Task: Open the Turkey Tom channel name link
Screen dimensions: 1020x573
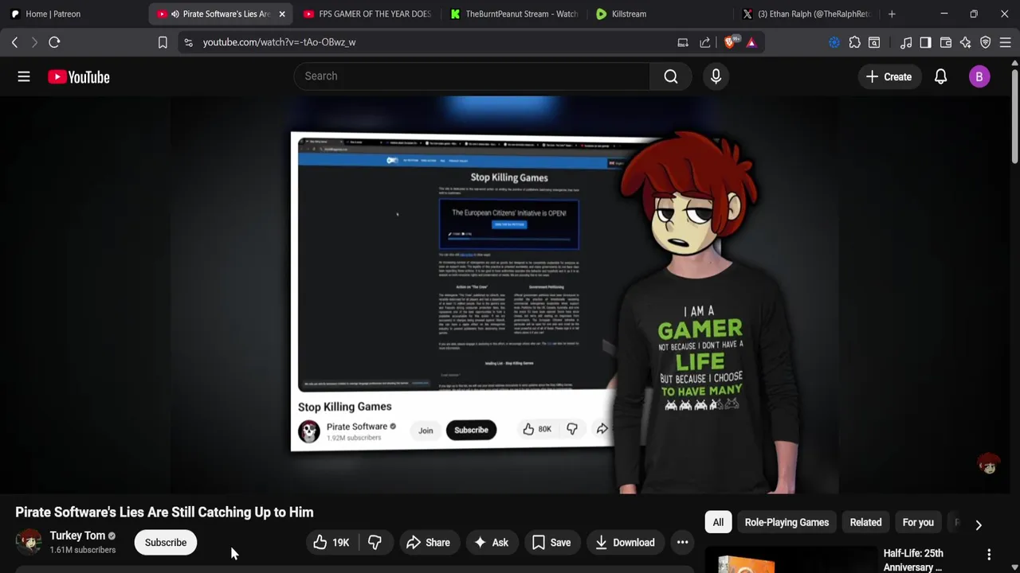Action: pos(77,536)
